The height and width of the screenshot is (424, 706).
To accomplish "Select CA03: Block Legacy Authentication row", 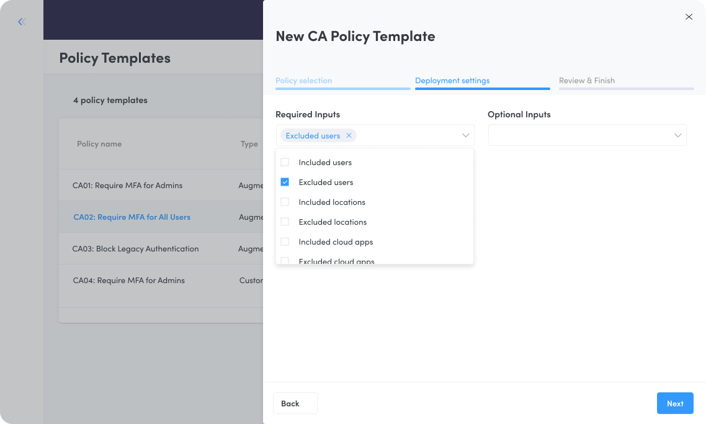I will click(x=161, y=249).
